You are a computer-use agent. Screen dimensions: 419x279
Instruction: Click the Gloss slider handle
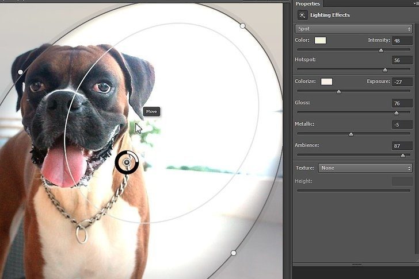[x=396, y=113]
